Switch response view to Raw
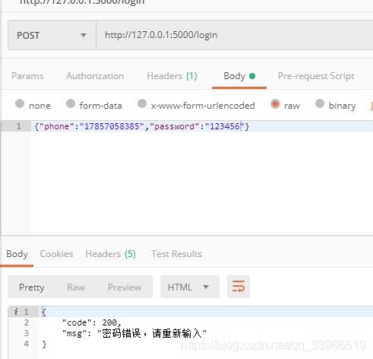The image size is (373, 359). tap(76, 288)
